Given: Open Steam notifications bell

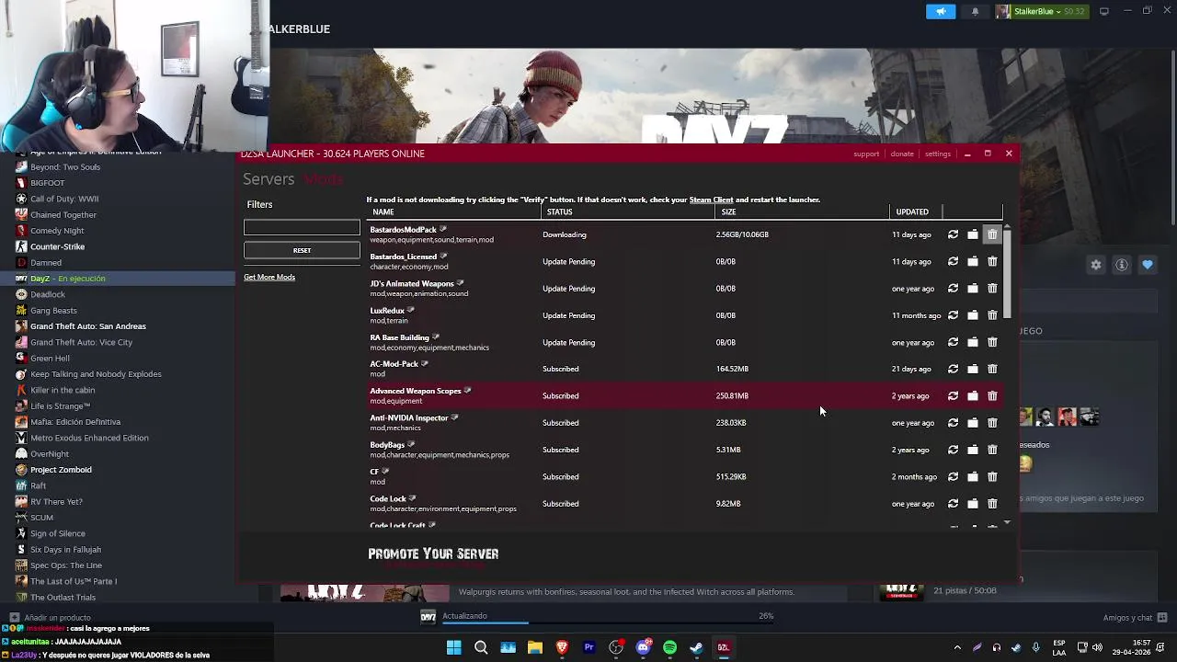Looking at the screenshot, I should pos(976,11).
